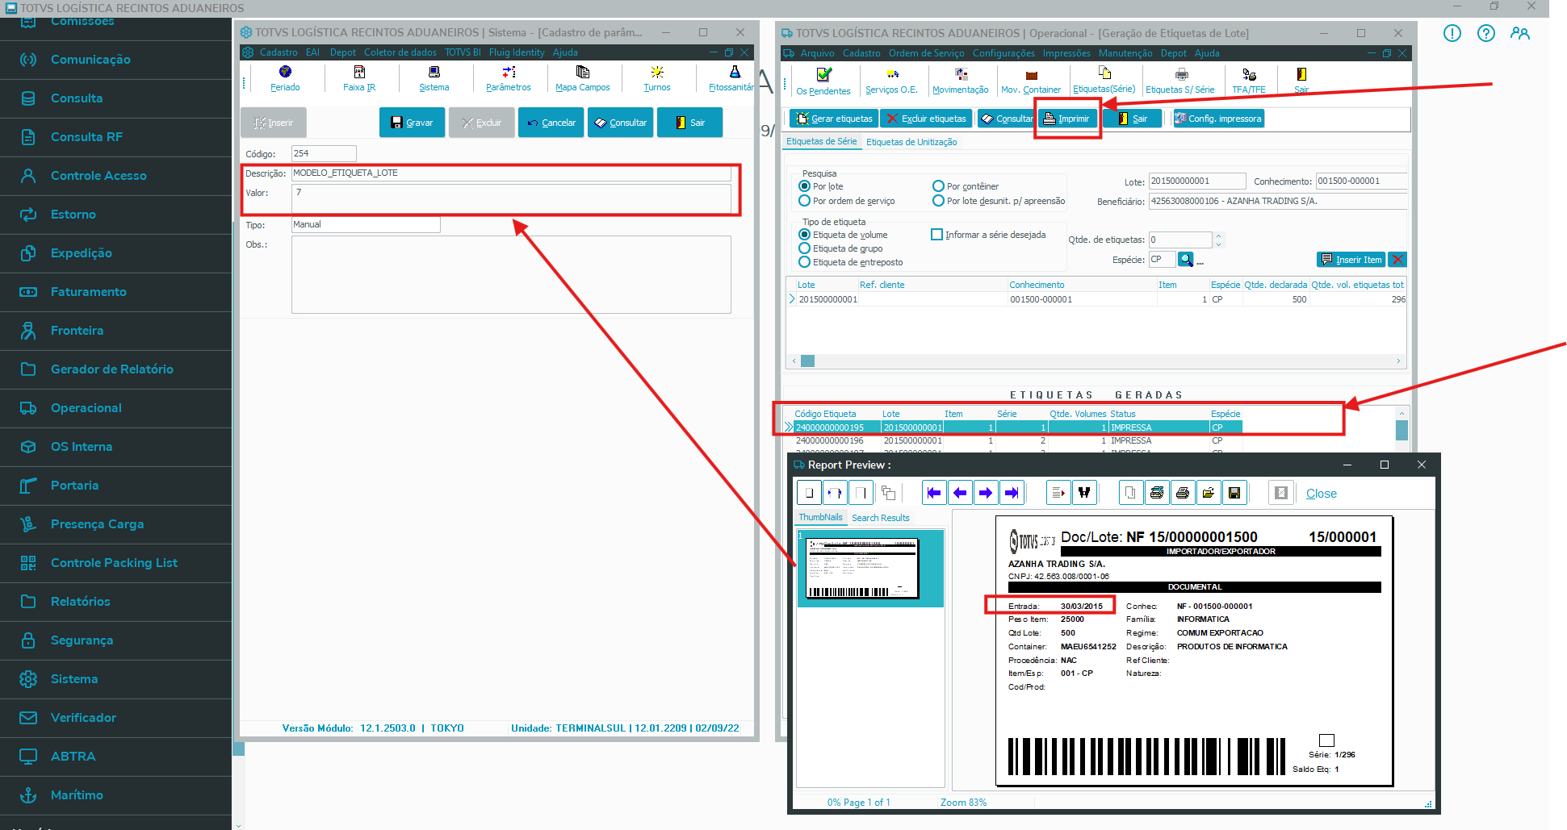The image size is (1567, 830).
Task: Open the TFA/TFE toolbar icon
Action: click(1249, 81)
